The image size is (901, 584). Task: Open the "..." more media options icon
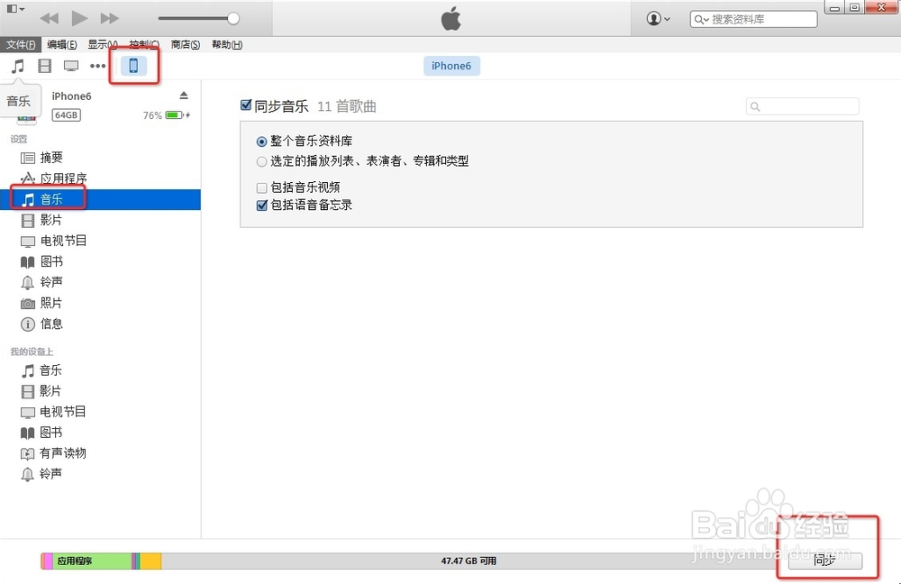97,65
